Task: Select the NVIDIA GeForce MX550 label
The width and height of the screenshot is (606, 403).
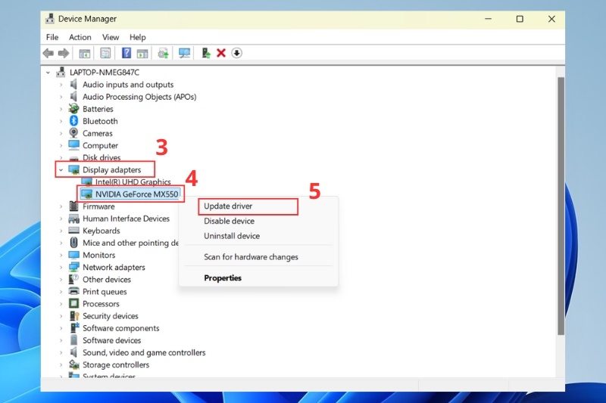Action: tap(137, 194)
